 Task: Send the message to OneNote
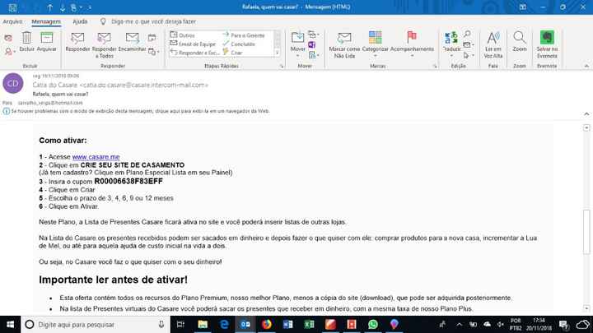pyautogui.click(x=312, y=45)
